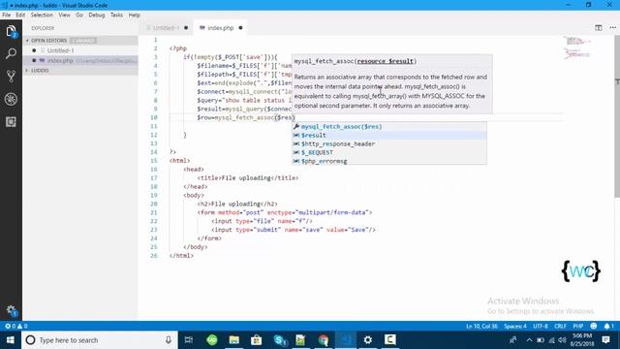This screenshot has height=349, width=620.
Task: Choose the $result suggestion
Action: pyautogui.click(x=389, y=136)
